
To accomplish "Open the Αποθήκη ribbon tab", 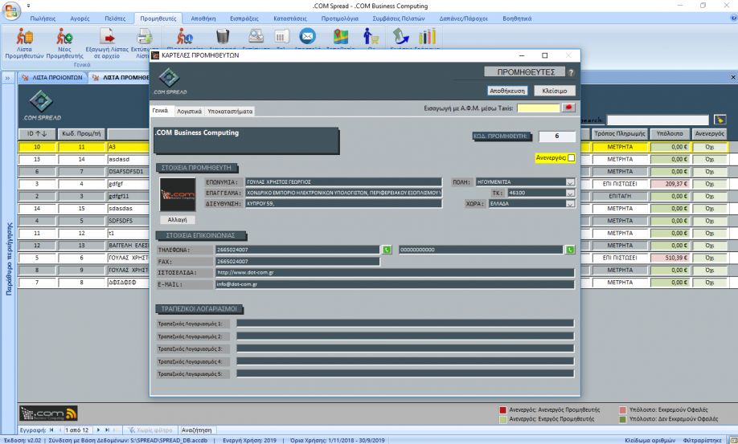I will [203, 18].
